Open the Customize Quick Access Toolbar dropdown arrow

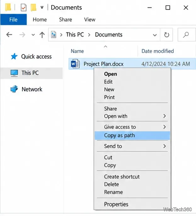tap(42, 8)
